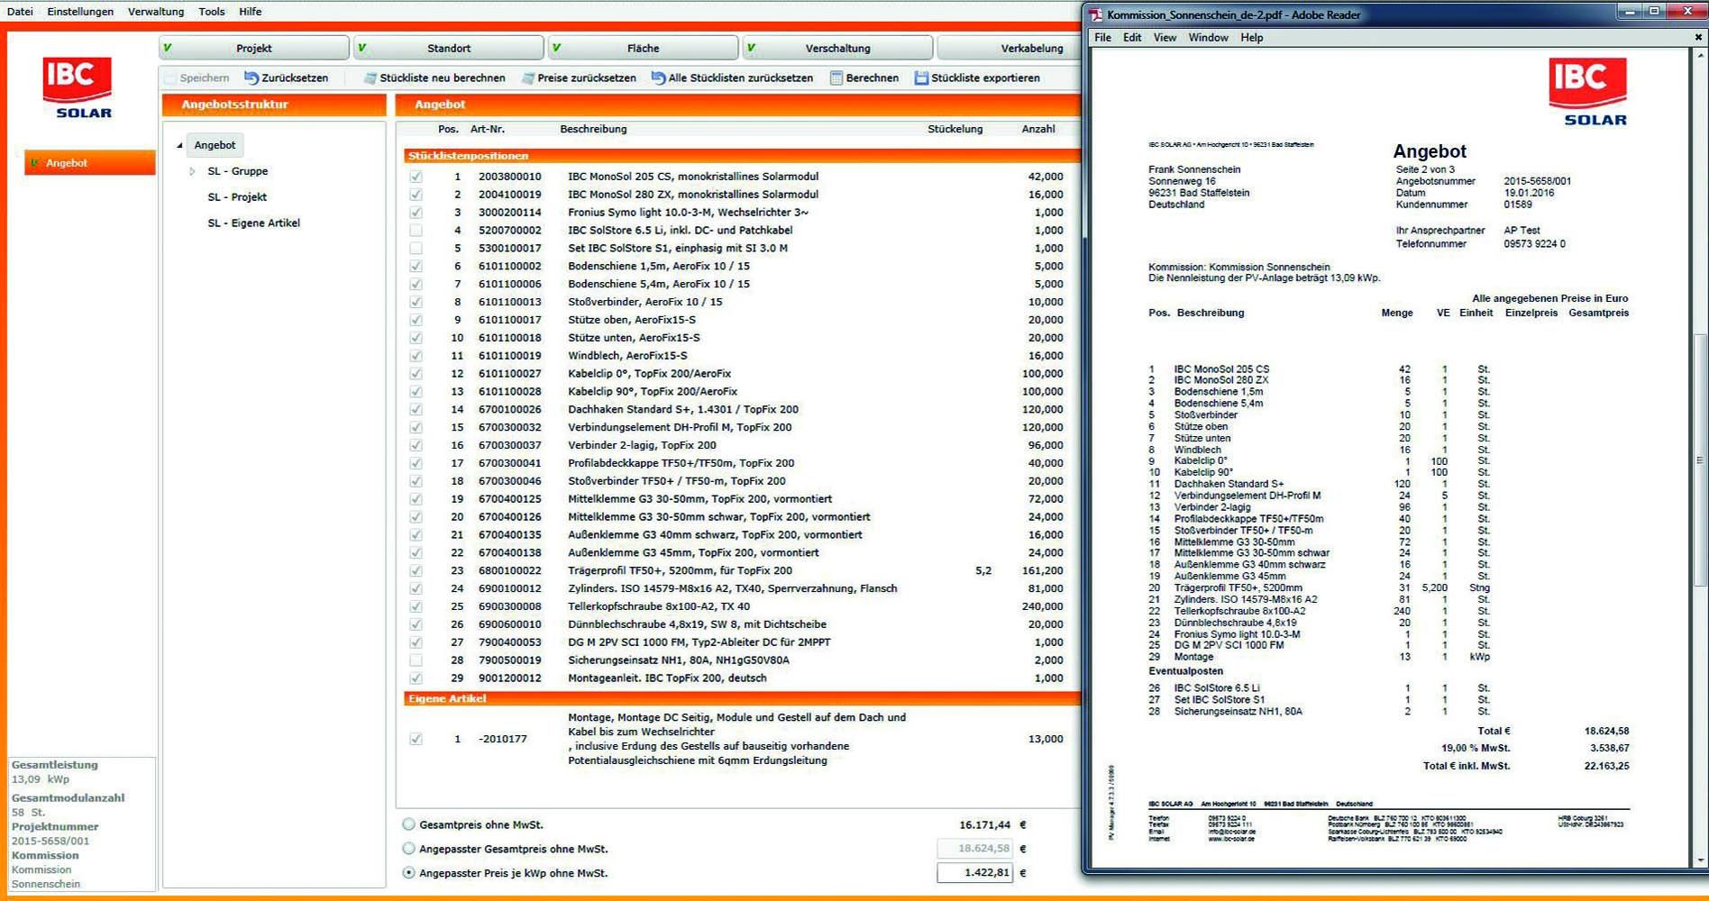The height and width of the screenshot is (901, 1709).
Task: Click the IBC Solar logo in sidebar
Action: coord(78,87)
